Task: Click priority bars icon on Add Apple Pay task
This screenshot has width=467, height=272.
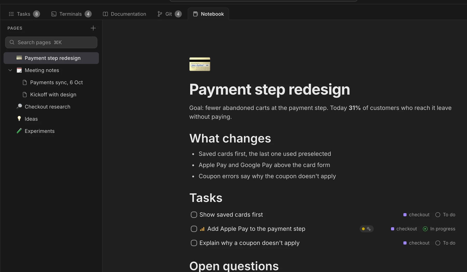Action: tap(202, 229)
